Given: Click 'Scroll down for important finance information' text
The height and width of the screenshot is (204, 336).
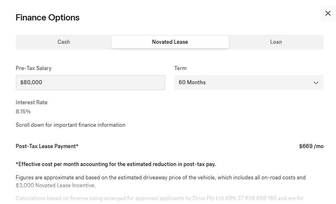Looking at the screenshot, I should click(70, 125).
